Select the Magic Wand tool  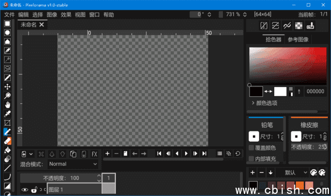coord(7,59)
